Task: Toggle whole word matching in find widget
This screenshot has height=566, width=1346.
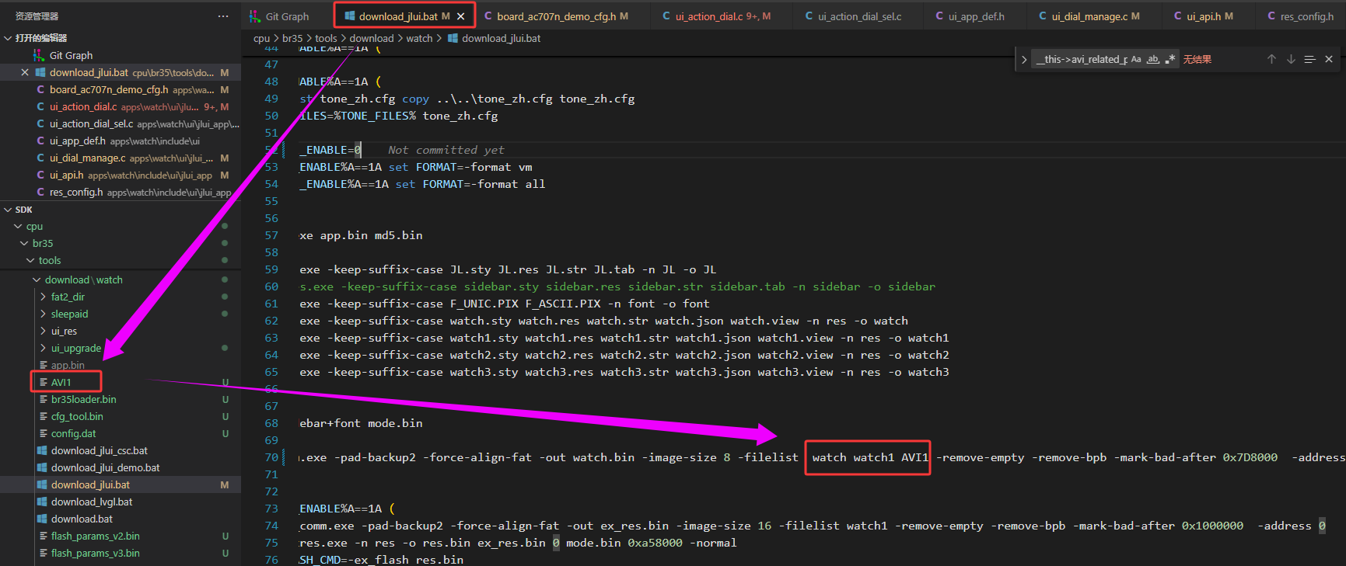Action: [x=1153, y=59]
